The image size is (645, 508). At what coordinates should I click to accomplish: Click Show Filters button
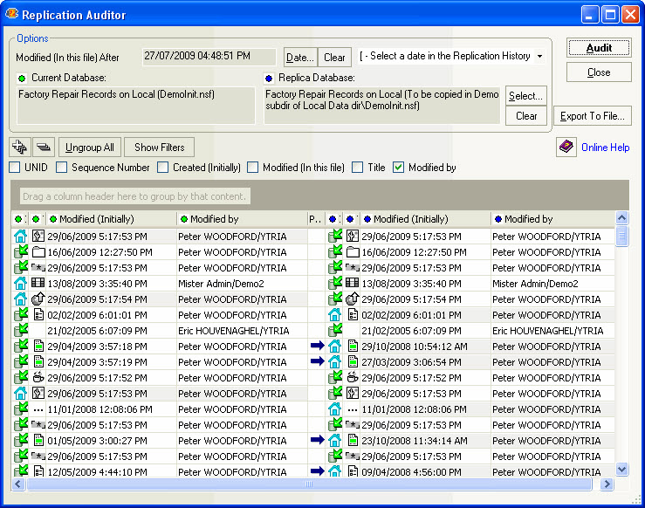[x=159, y=148]
